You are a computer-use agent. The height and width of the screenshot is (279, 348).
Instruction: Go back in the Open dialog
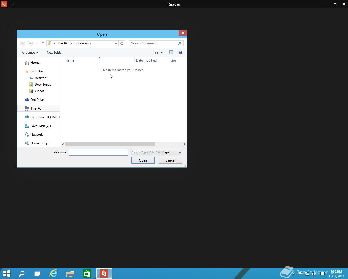[x=23, y=43]
